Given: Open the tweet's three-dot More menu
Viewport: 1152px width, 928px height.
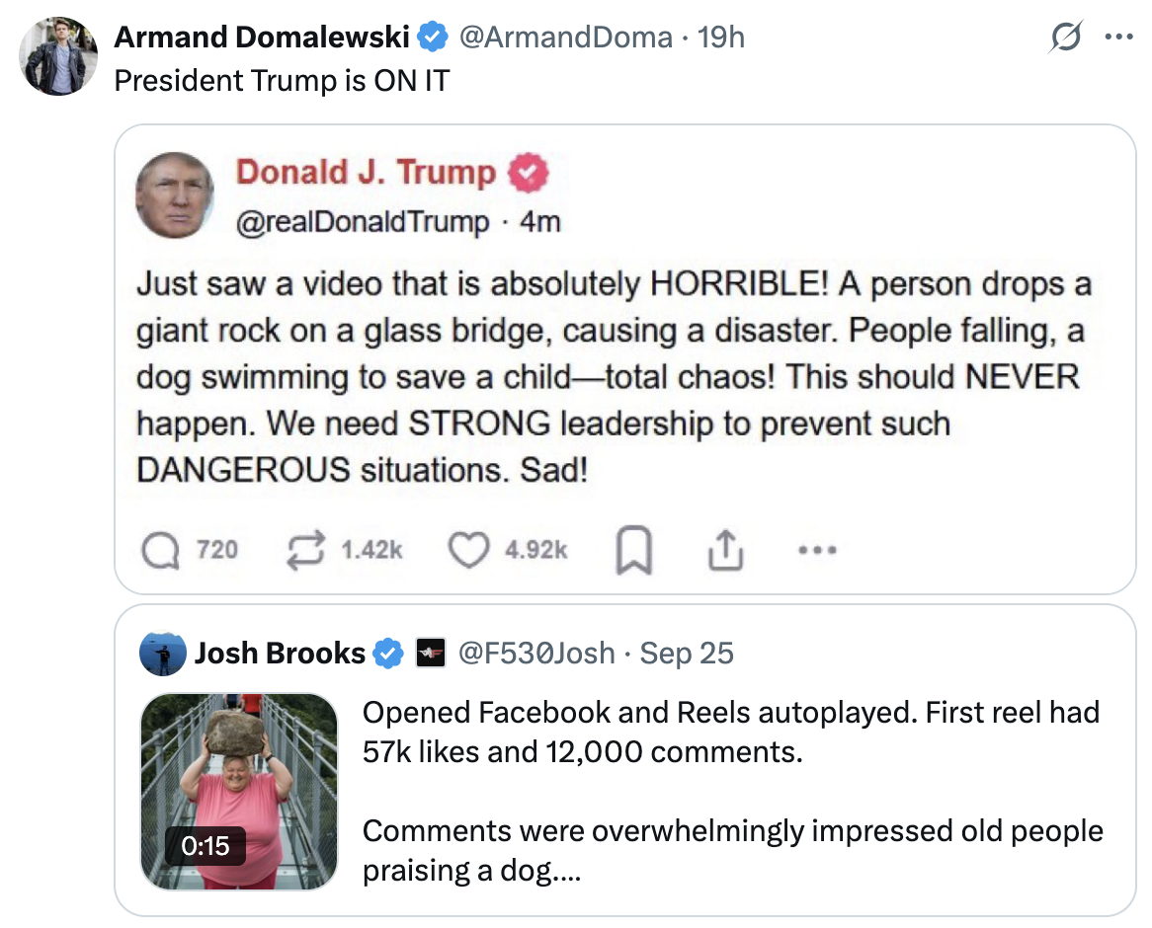Looking at the screenshot, I should pyautogui.click(x=1118, y=39).
